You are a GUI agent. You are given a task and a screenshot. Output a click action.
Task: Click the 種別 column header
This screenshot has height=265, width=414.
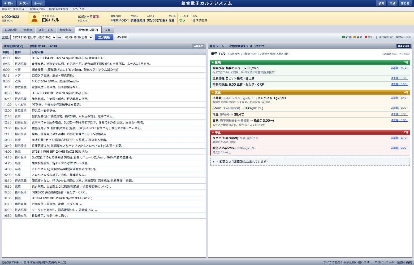22,52
